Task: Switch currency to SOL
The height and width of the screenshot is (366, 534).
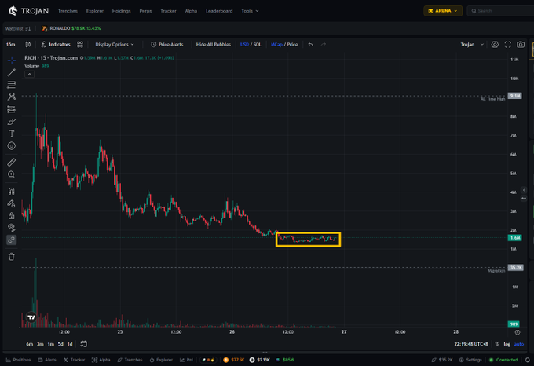Action: [x=257, y=45]
